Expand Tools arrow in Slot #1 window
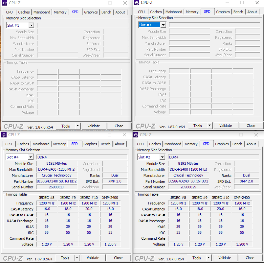This screenshot has height=263, width=264. click(x=77, y=126)
